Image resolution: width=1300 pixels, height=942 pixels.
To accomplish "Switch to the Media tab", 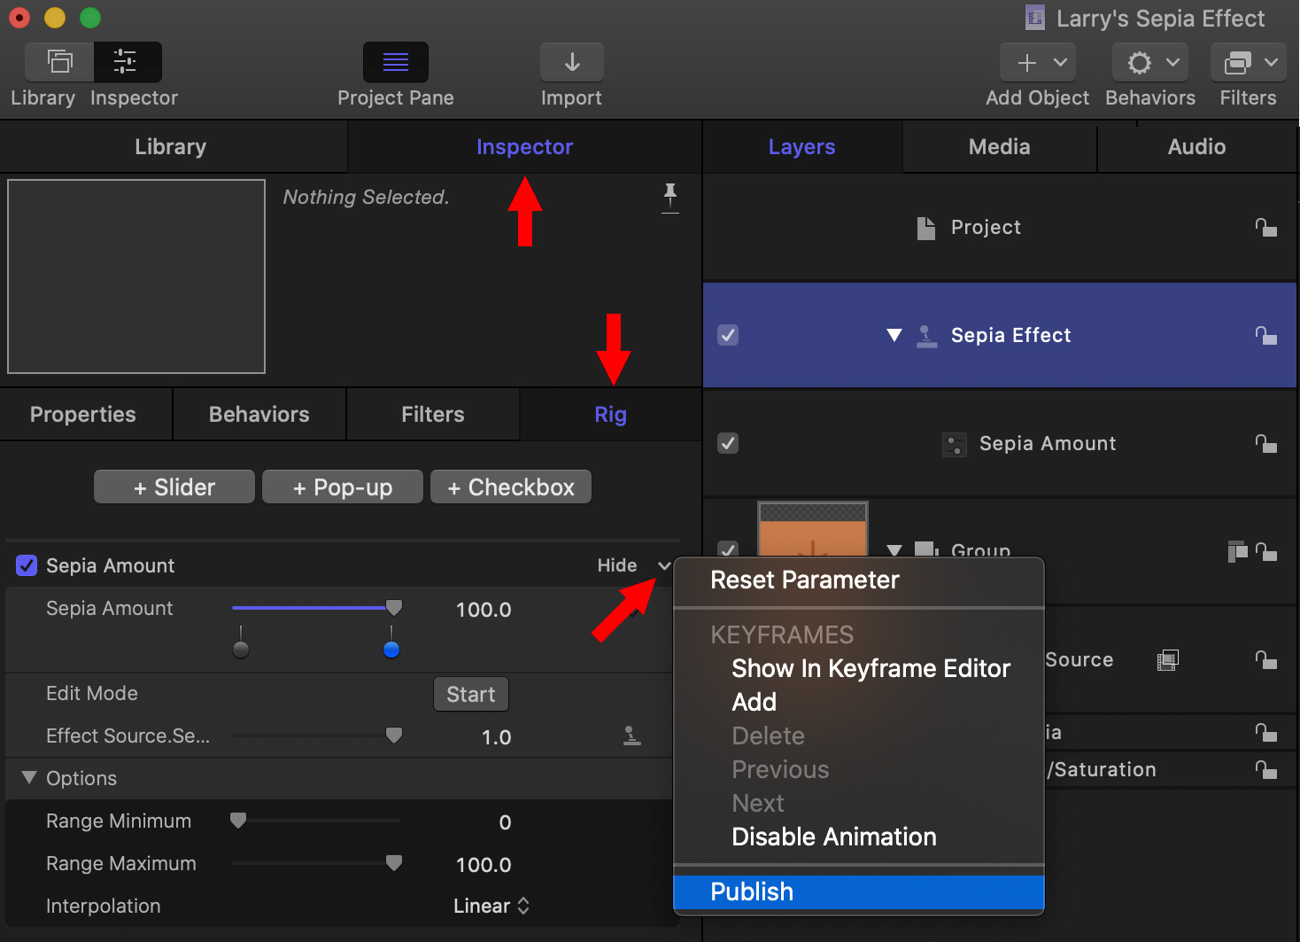I will click(x=999, y=147).
